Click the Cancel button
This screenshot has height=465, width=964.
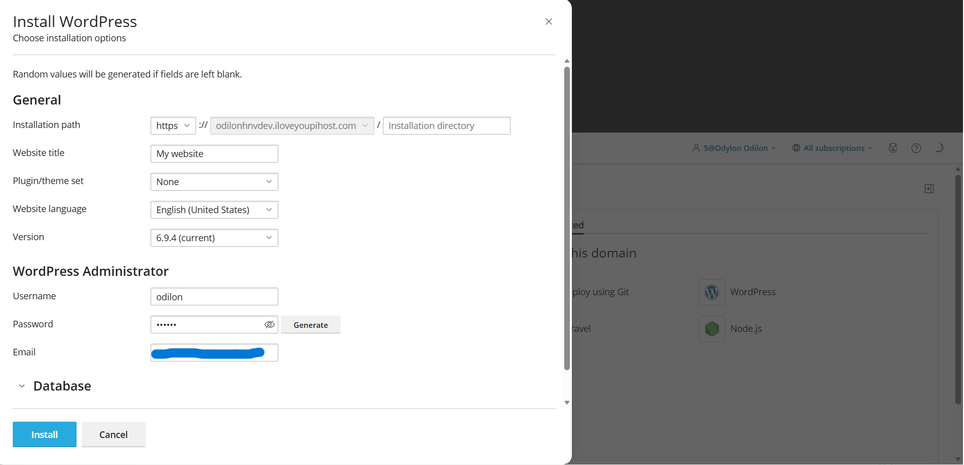(x=113, y=434)
